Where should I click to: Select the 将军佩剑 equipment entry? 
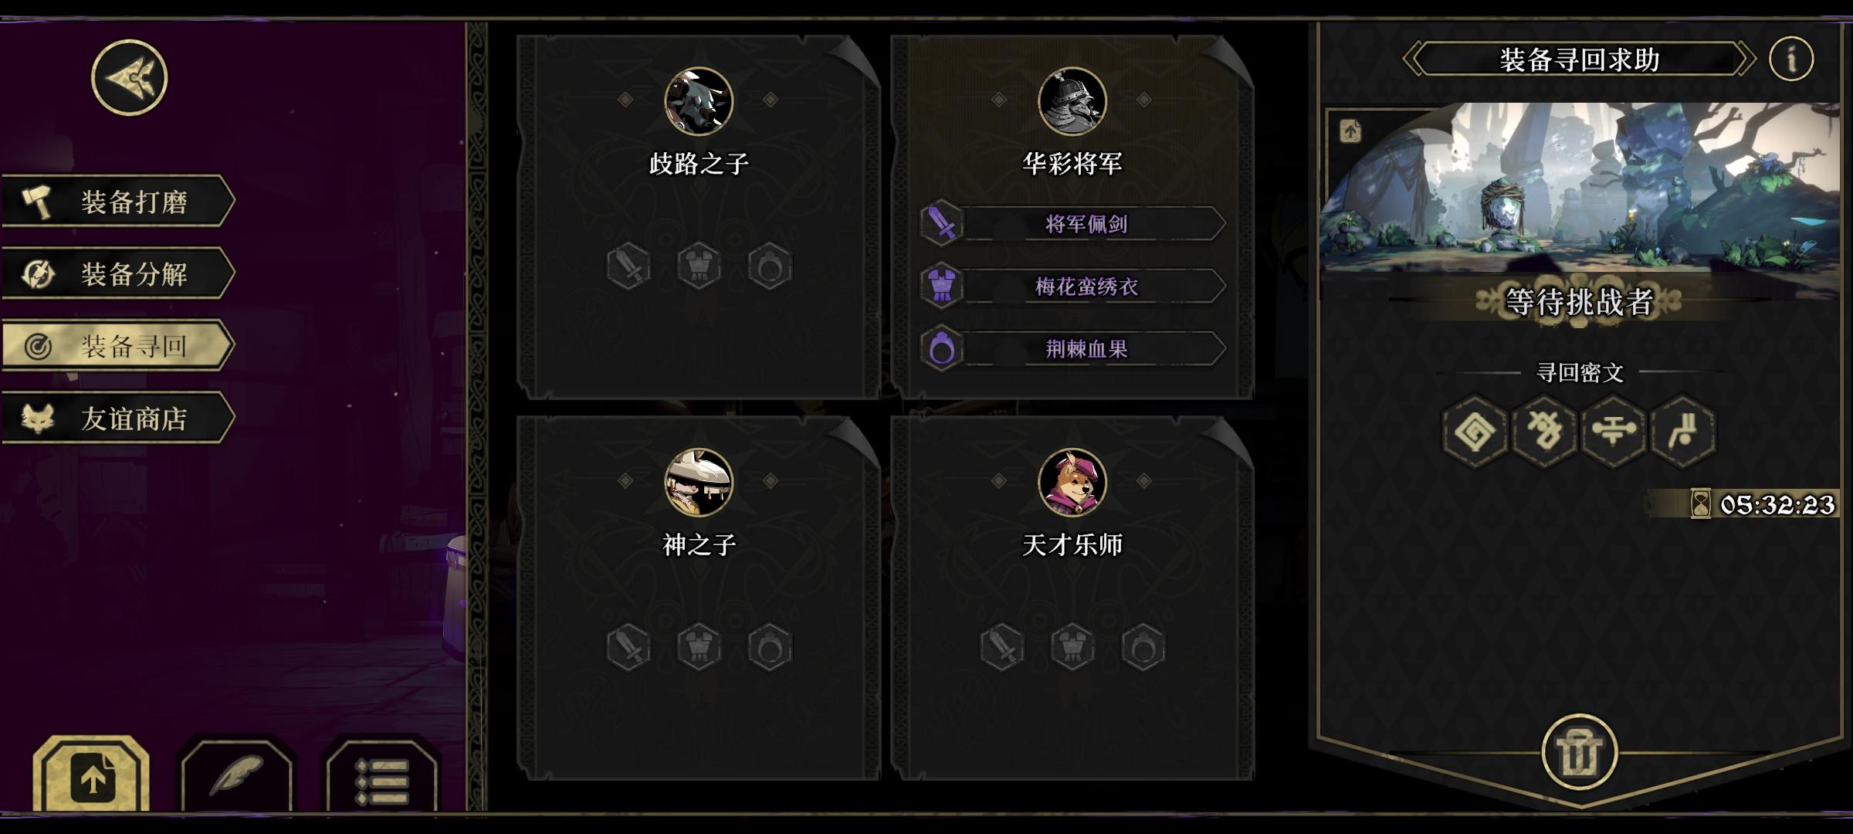(x=1072, y=223)
